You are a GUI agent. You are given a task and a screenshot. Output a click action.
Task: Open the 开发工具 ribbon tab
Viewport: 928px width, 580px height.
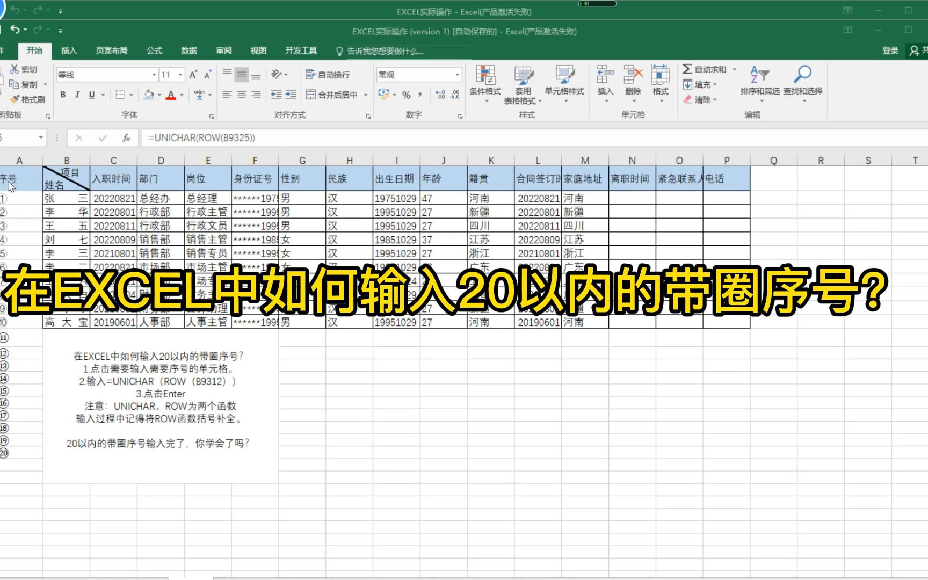coord(302,50)
